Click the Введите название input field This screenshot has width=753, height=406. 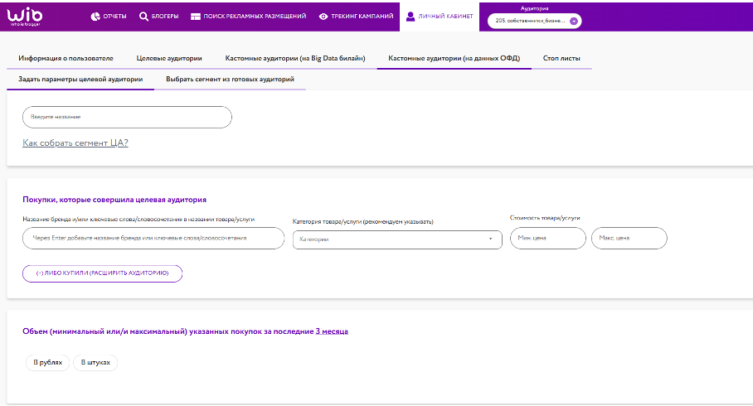[x=126, y=118]
